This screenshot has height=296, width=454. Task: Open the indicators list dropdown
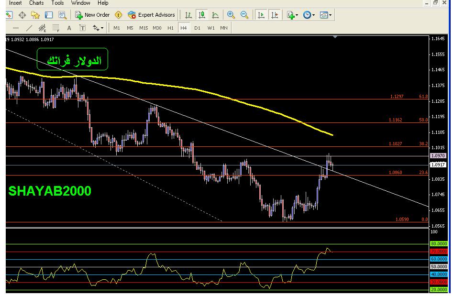click(292, 15)
